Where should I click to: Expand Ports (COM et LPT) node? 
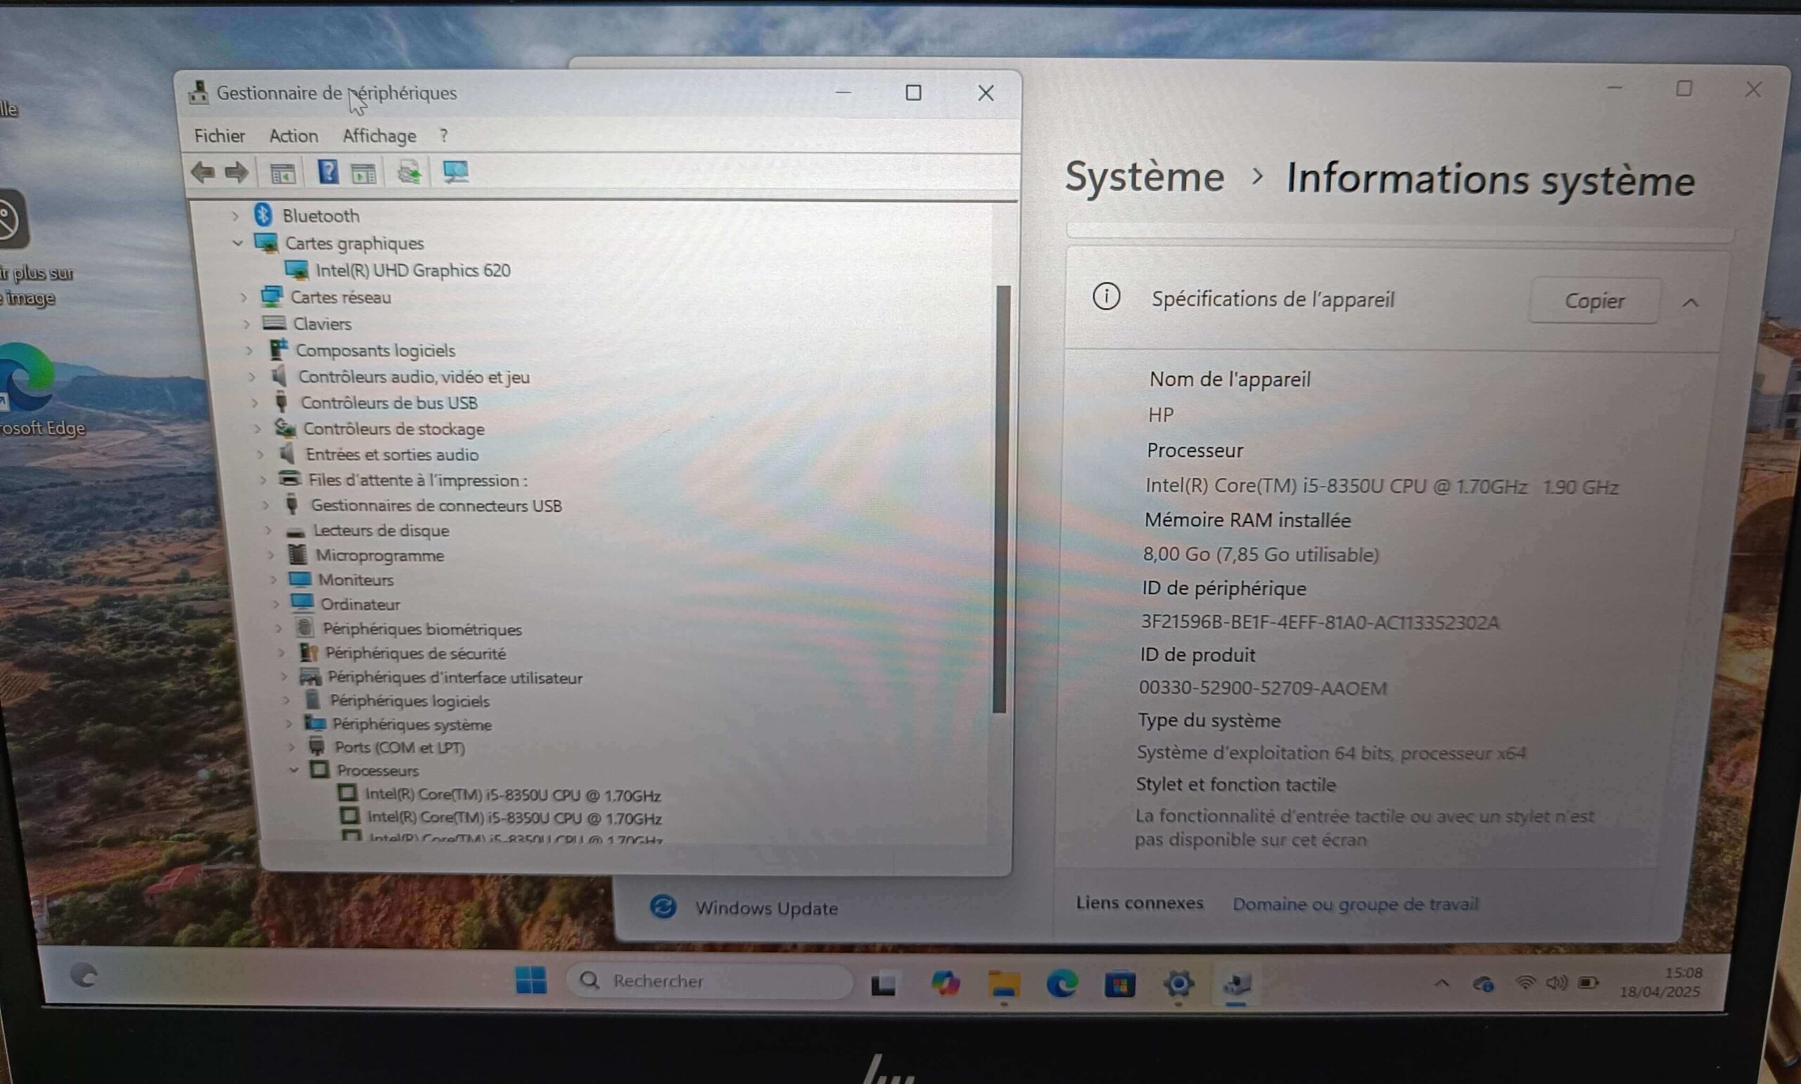(x=291, y=747)
